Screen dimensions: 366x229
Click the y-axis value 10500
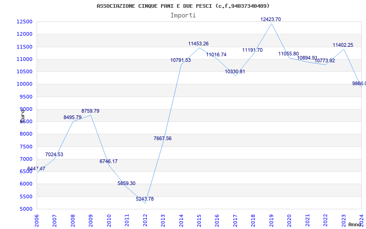[x=24, y=71]
